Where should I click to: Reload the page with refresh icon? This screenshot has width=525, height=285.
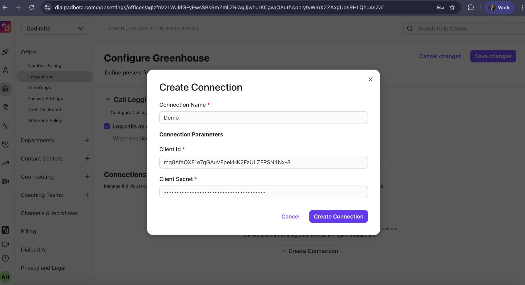pos(32,7)
